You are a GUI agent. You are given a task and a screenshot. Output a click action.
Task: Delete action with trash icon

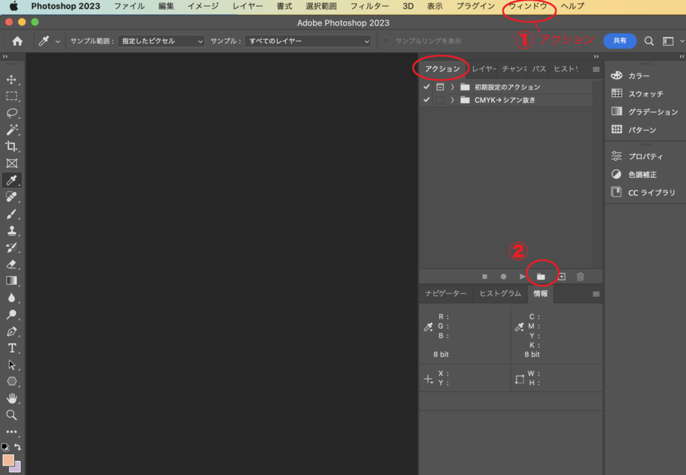[581, 276]
